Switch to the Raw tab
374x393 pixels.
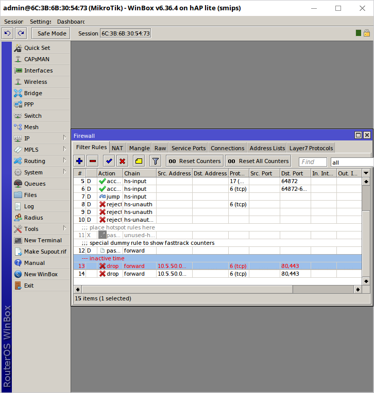160,148
